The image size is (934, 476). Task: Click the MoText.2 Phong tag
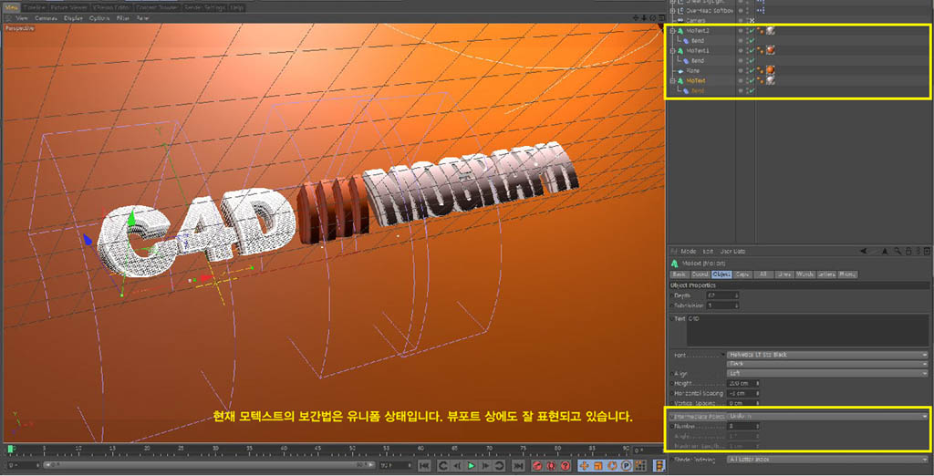point(760,30)
